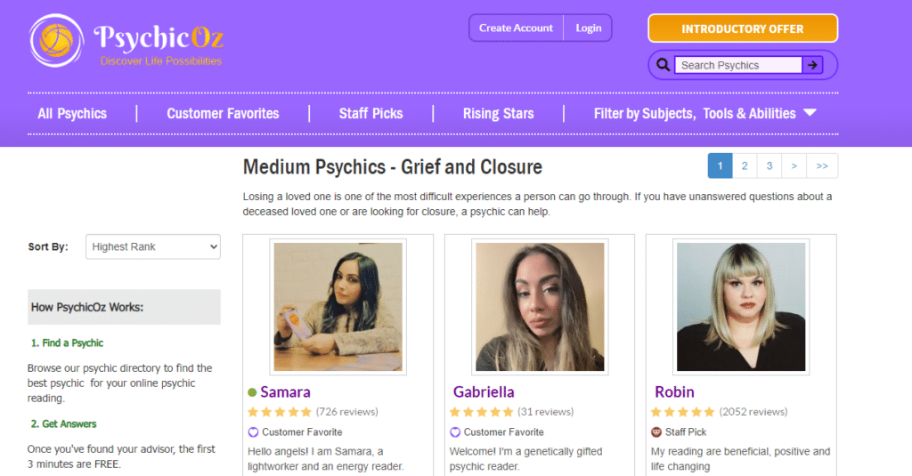Jump to page 3 of results

coord(769,165)
